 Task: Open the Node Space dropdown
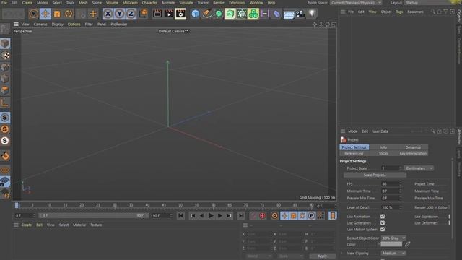[x=356, y=3]
